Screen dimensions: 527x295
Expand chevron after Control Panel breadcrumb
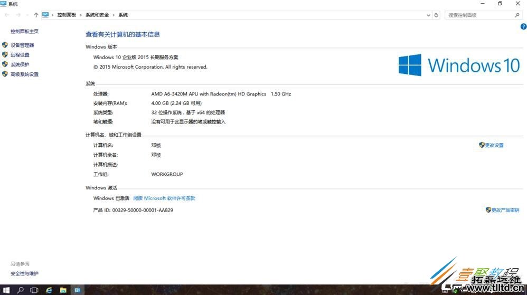81,15
